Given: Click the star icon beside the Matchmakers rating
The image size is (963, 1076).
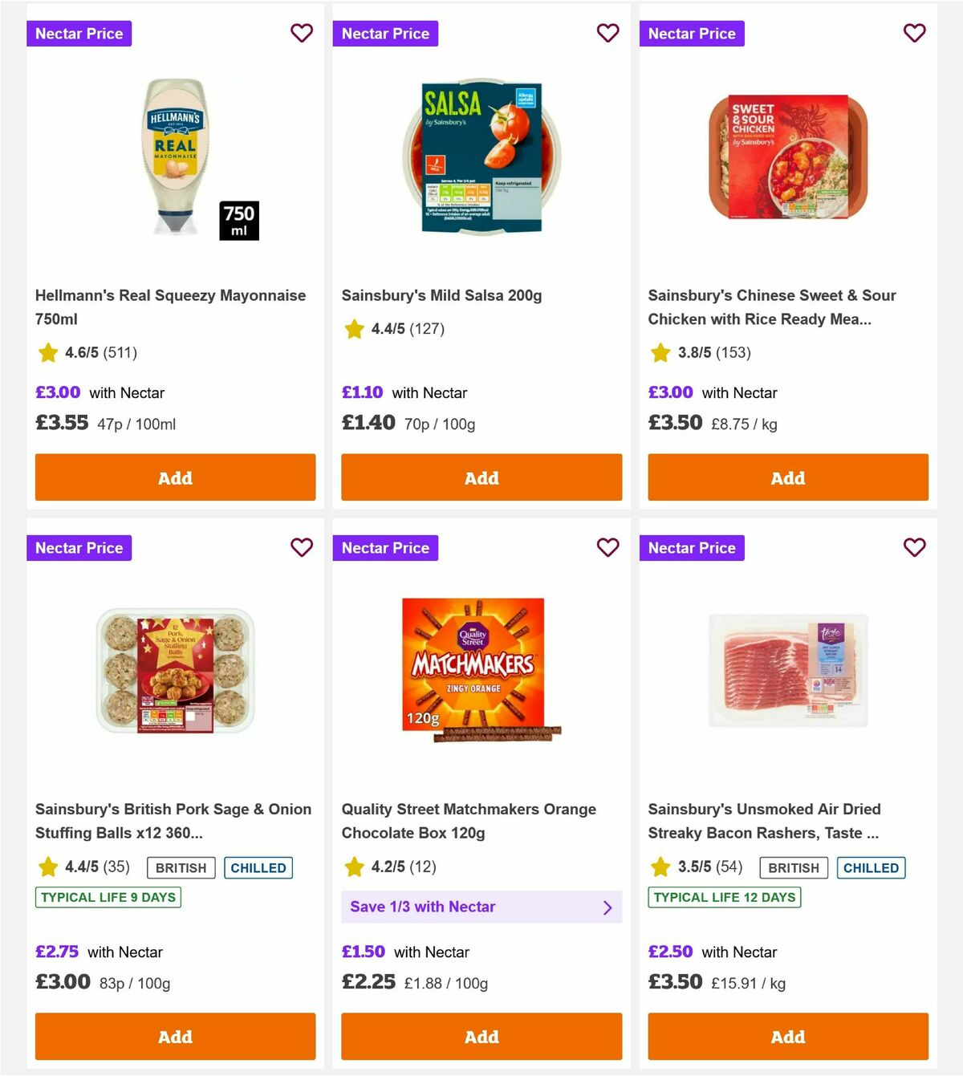Looking at the screenshot, I should click(x=354, y=867).
